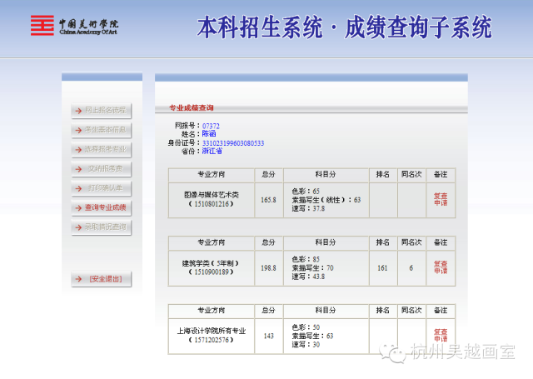This screenshot has width=533, height=379.
Task: Click the ID number 331023199603080533
Action: click(x=233, y=143)
